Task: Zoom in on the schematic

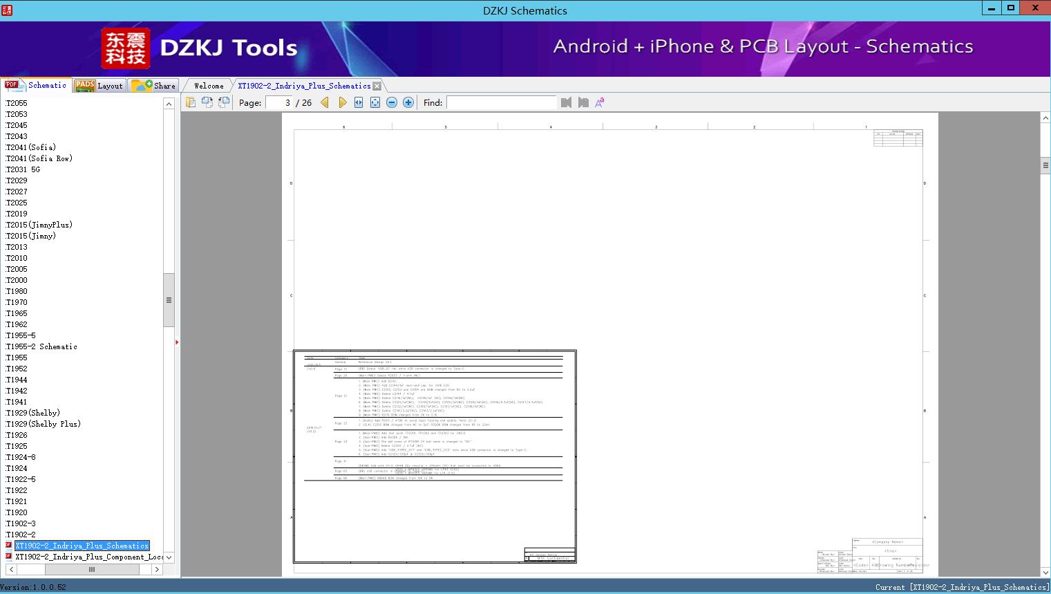Action: (408, 102)
